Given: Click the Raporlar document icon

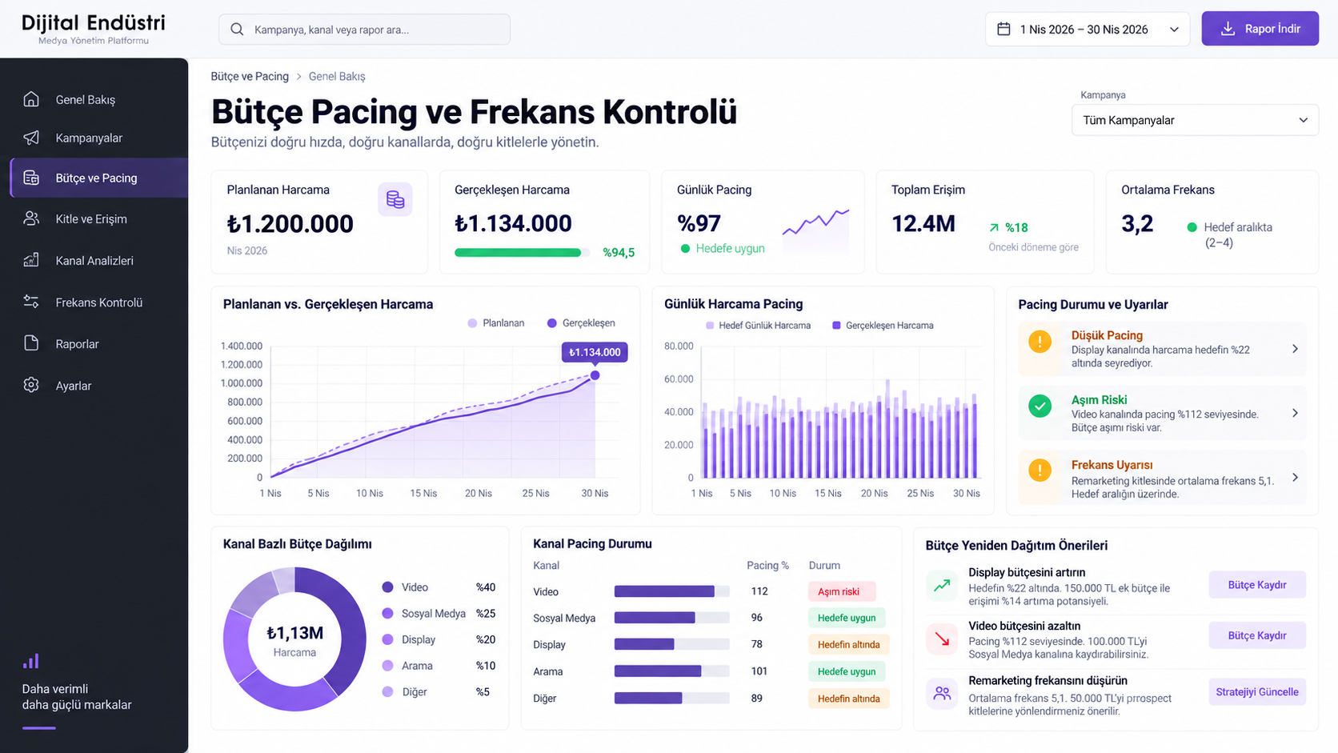Looking at the screenshot, I should click(x=31, y=343).
